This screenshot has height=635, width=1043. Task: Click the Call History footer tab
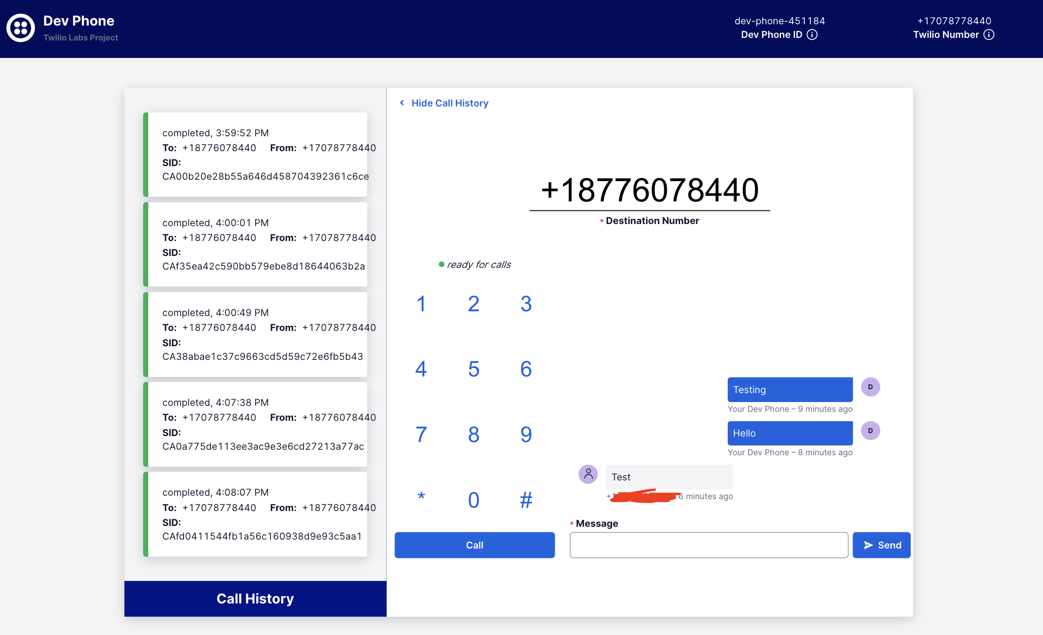pyautogui.click(x=255, y=598)
